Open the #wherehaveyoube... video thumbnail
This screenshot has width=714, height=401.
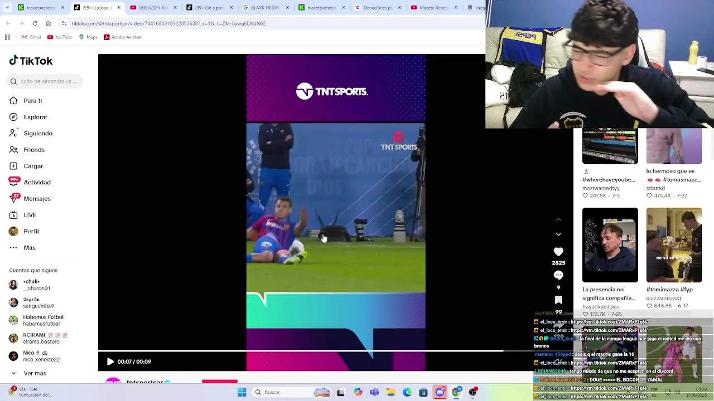click(610, 146)
